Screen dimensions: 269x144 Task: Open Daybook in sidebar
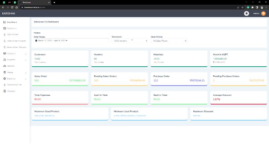point(11,91)
